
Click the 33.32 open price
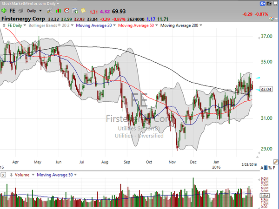53,19
